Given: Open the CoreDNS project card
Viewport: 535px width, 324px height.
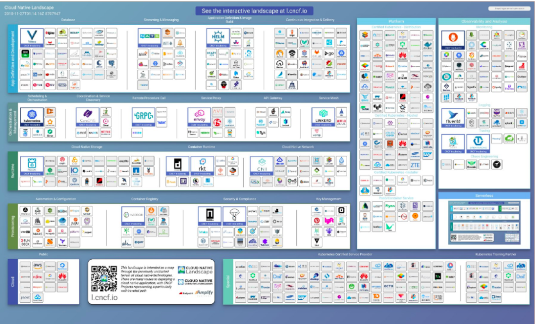Looking at the screenshot, I should (x=87, y=117).
